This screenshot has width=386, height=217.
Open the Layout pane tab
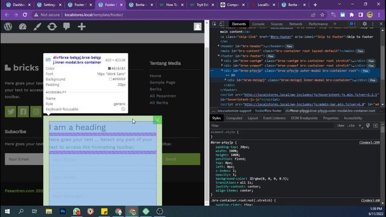point(253,118)
